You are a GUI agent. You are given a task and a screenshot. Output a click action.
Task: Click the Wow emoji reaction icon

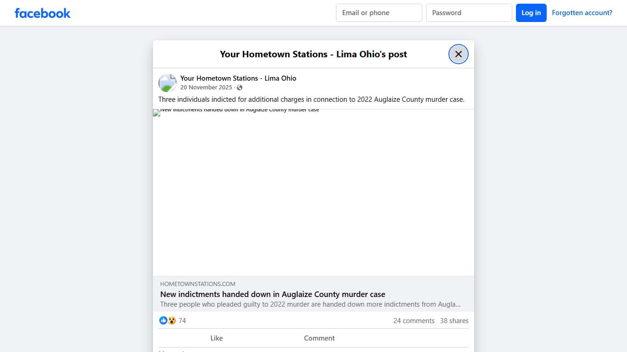[x=172, y=320]
